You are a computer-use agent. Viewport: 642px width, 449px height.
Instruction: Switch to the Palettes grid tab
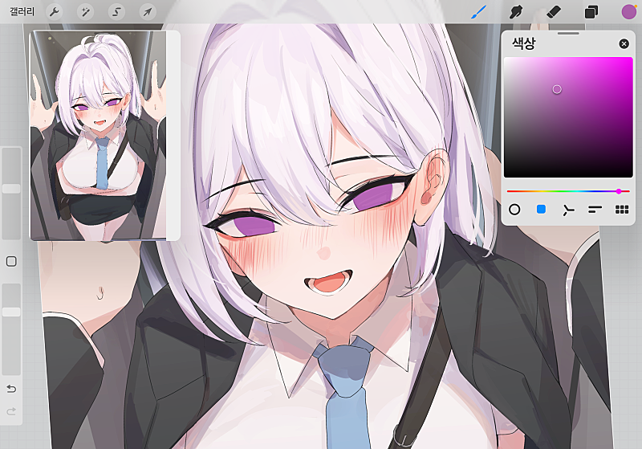pyautogui.click(x=621, y=210)
